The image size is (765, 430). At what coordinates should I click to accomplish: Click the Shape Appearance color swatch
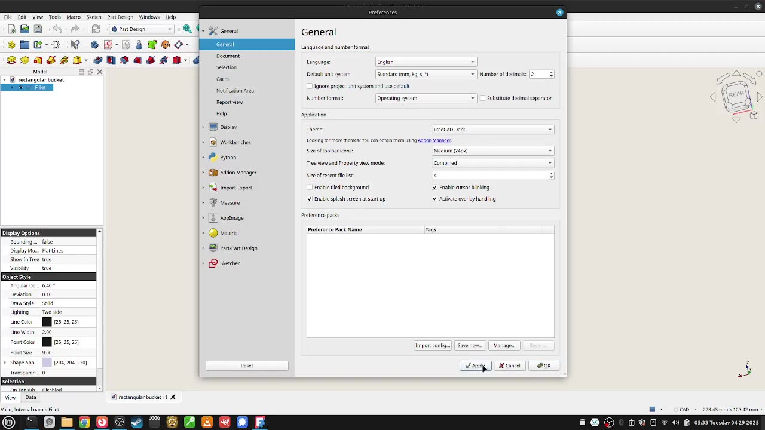point(47,363)
